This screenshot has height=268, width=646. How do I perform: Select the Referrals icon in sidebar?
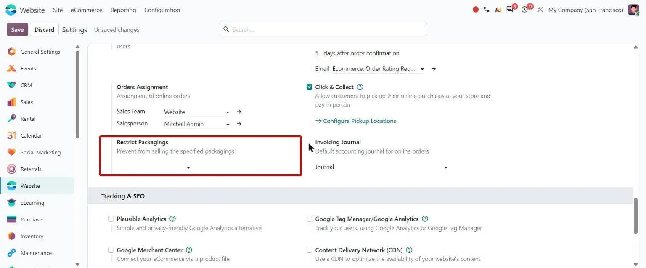point(12,169)
